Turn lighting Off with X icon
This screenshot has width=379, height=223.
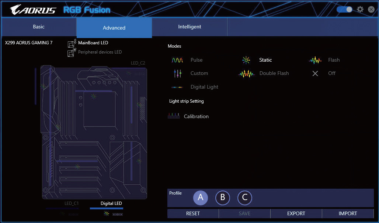(x=315, y=73)
